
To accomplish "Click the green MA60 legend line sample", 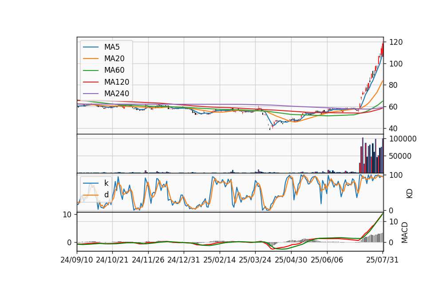I will click(x=91, y=71).
